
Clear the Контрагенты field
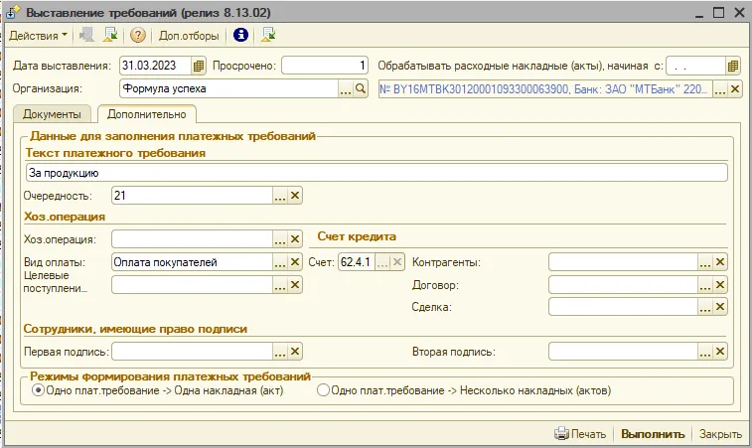tap(720, 262)
